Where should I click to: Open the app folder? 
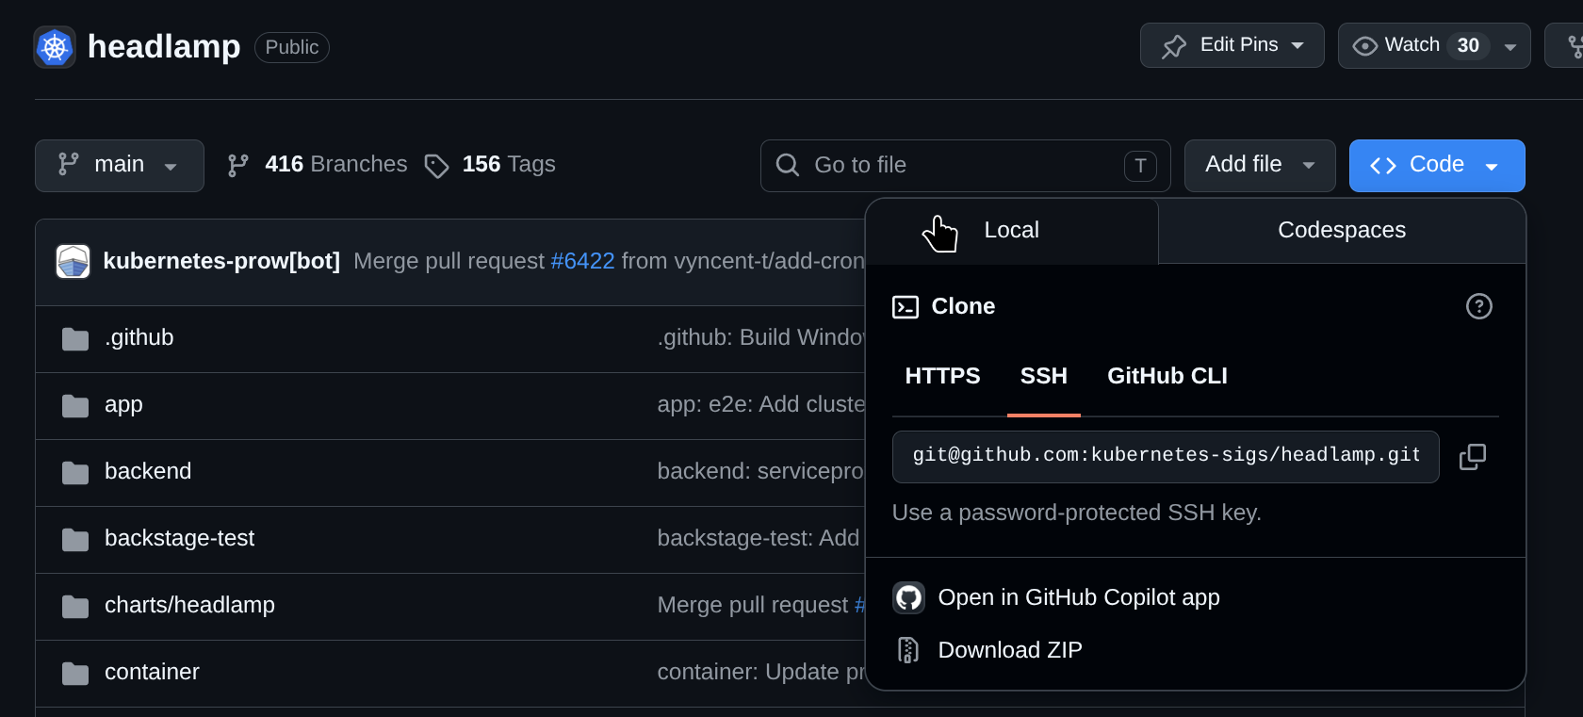click(x=123, y=405)
